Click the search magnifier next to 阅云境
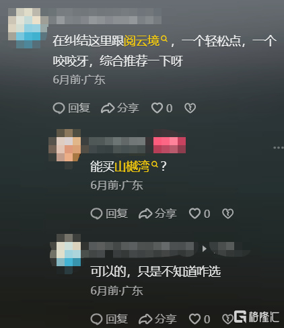Image resolution: width=284 pixels, height=328 pixels. tap(164, 39)
